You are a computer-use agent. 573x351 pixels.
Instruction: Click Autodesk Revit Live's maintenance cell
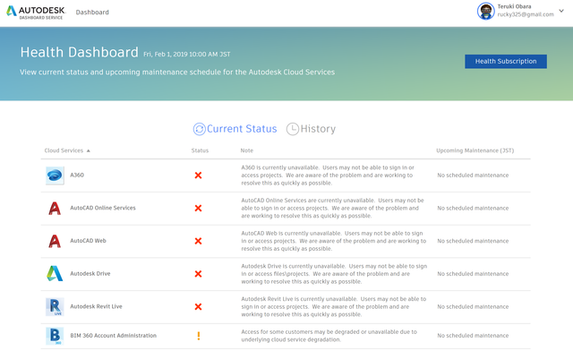(473, 307)
